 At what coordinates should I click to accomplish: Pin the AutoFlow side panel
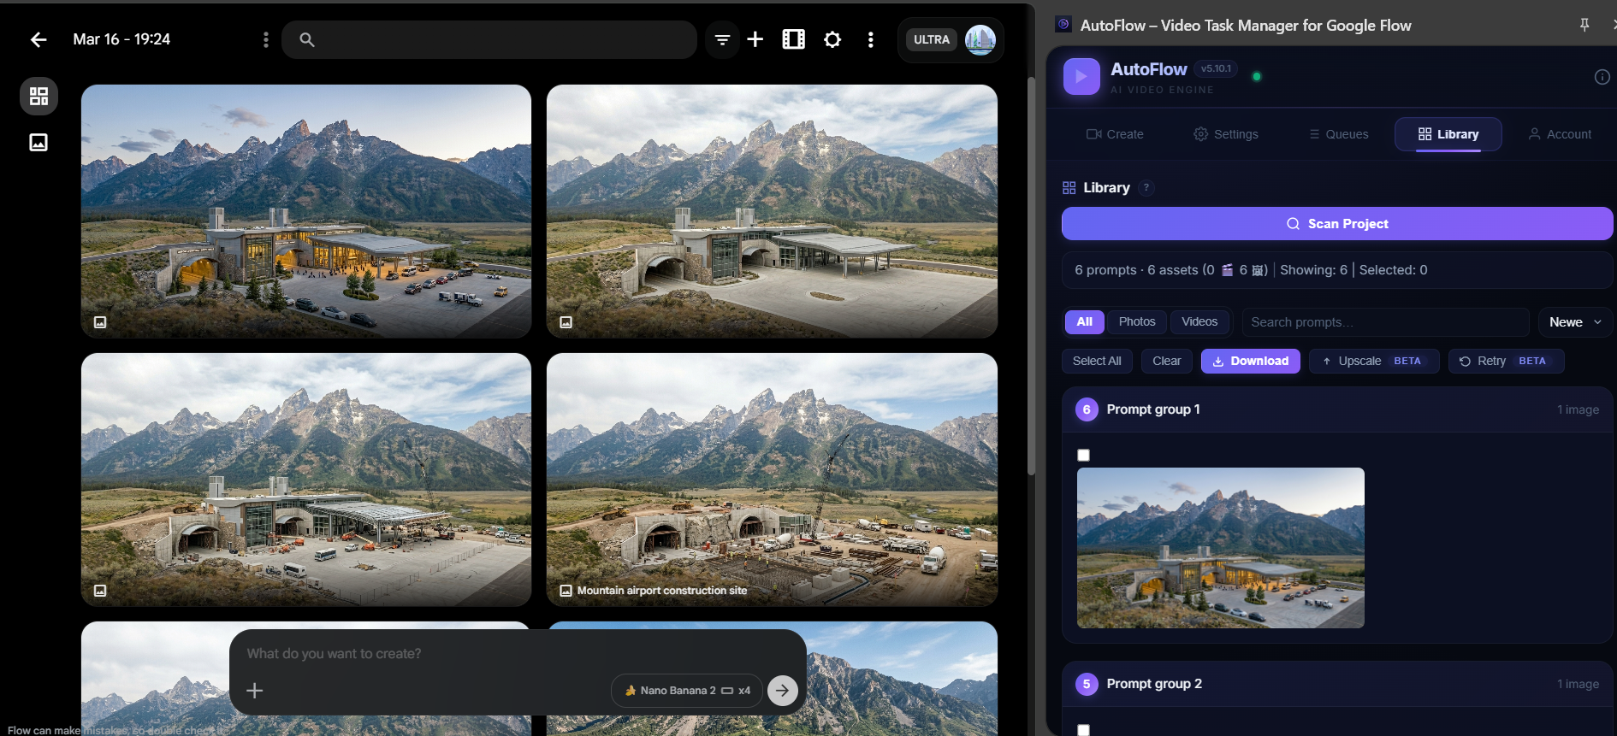pos(1584,25)
